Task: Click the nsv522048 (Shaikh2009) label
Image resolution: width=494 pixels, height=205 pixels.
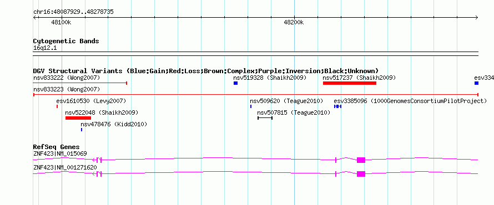Action: tap(102, 112)
